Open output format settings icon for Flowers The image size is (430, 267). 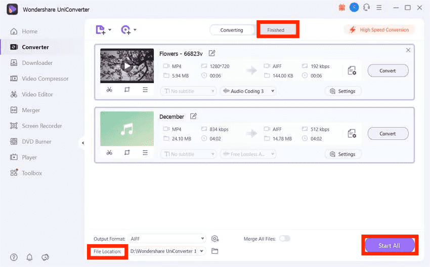352,70
